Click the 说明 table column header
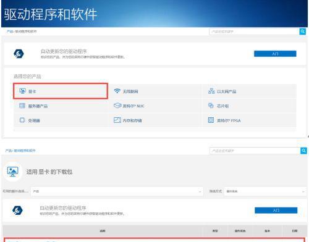Image resolution: width=309 pixels, height=242 pixels. pos(103,231)
